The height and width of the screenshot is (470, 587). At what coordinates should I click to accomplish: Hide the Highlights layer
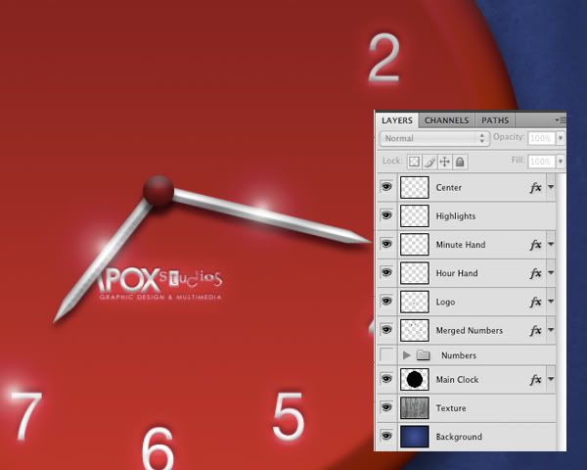(386, 215)
